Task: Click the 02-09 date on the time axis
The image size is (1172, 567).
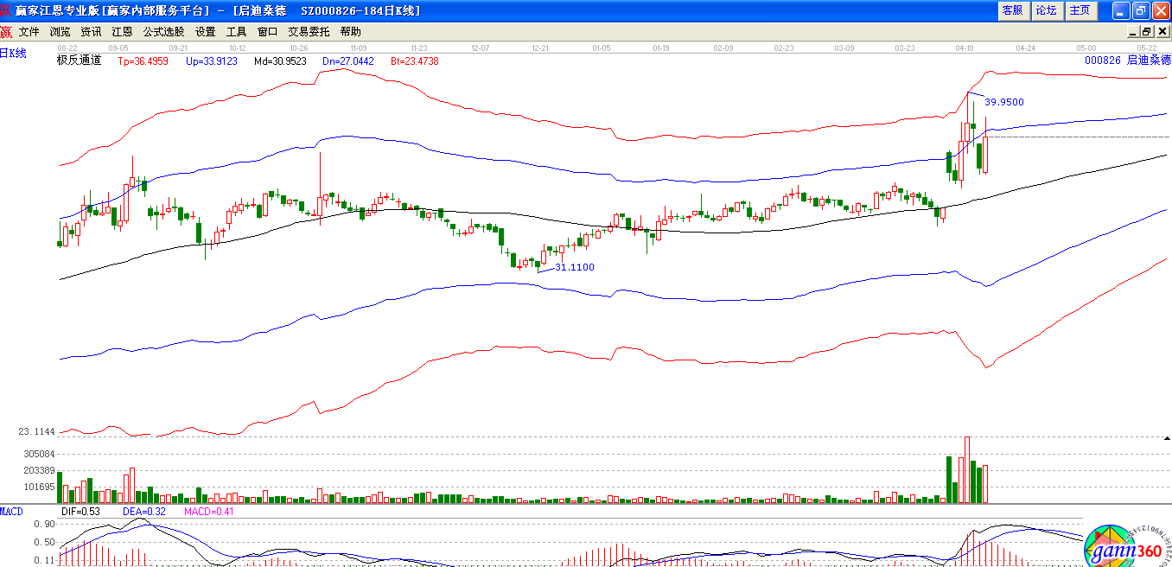Action: tap(723, 48)
